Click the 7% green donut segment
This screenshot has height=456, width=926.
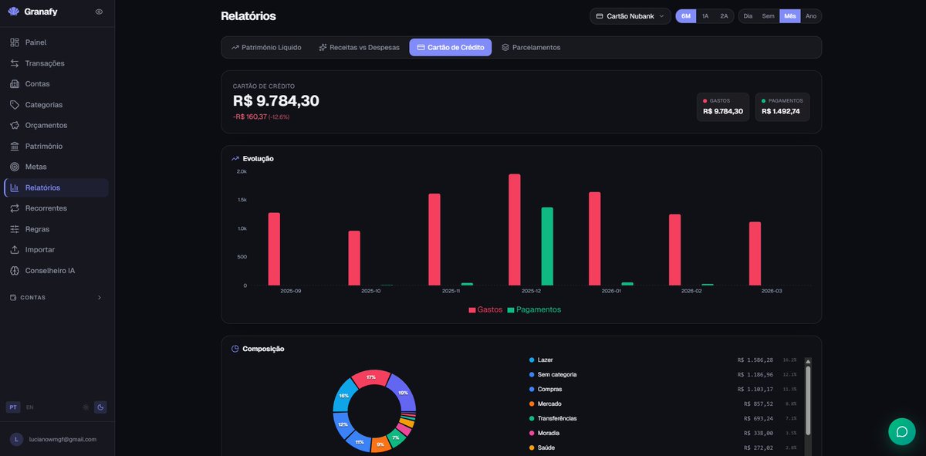click(396, 438)
